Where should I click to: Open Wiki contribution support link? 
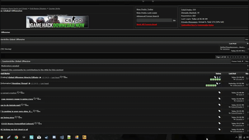(x=32, y=70)
